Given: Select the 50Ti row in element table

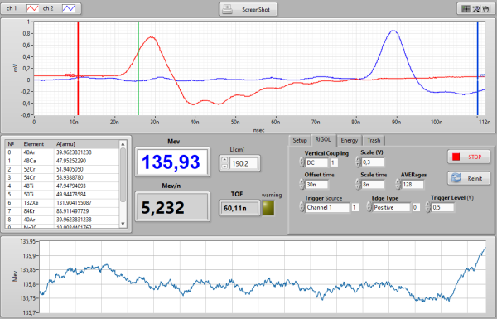Looking at the screenshot, I should click(62, 195).
